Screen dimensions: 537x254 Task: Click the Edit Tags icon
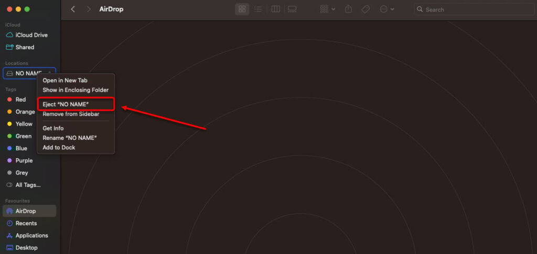coord(366,9)
